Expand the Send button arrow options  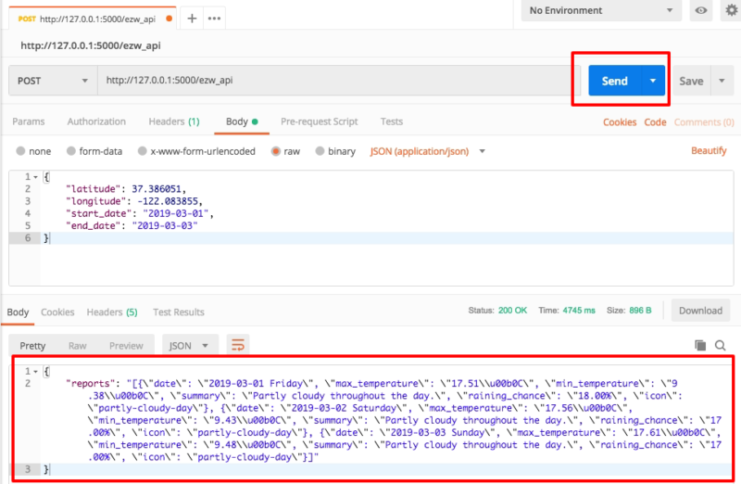coord(653,81)
